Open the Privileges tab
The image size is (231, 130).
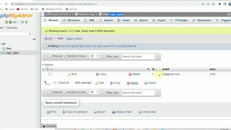coord(179,20)
